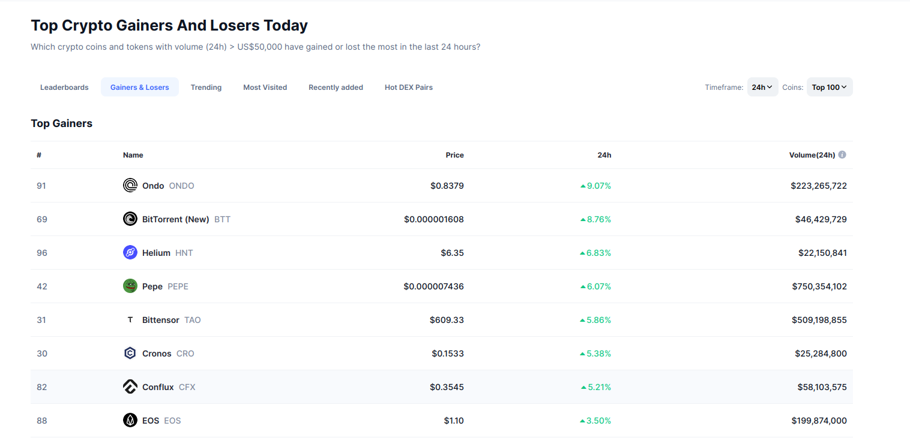Open the Top 100 Coins dropdown
Image resolution: width=910 pixels, height=438 pixels.
[829, 87]
